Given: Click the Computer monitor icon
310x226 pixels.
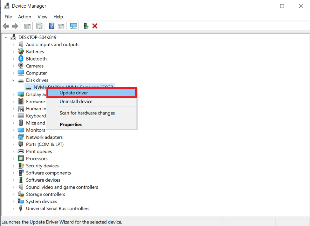Looking at the screenshot, I should pos(21,73).
